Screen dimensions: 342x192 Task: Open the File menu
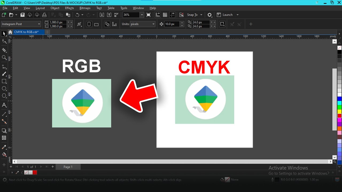5,8
